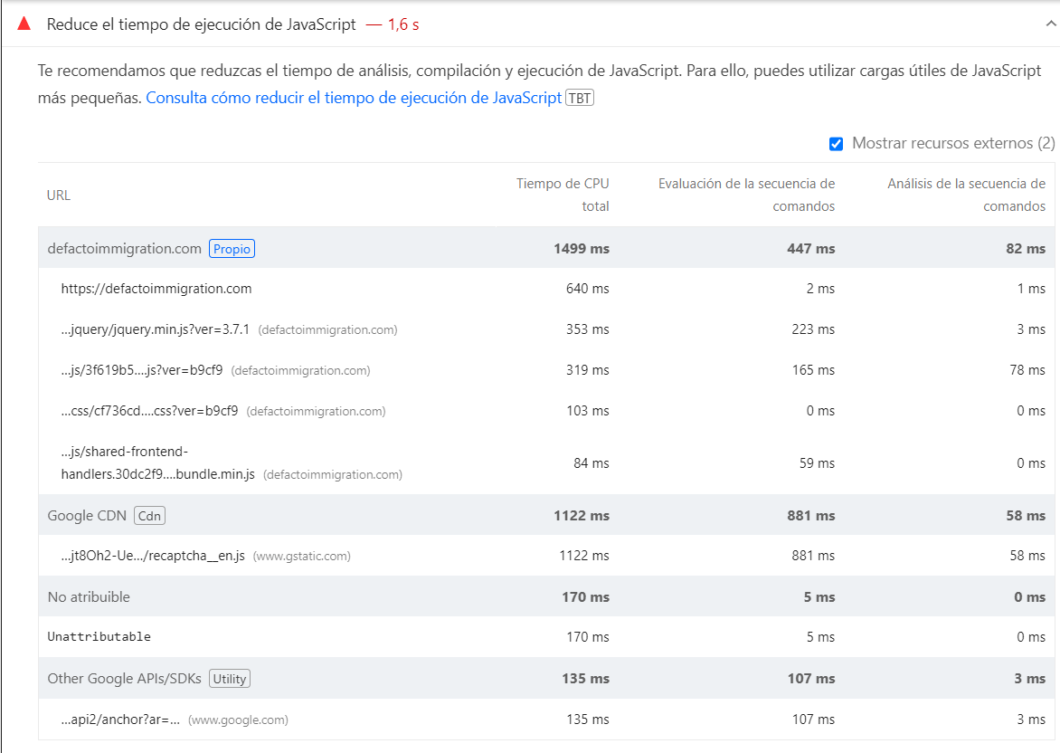Click 'Análisis de la secuencia de comandos' header
This screenshot has width=1060, height=753.
966,195
